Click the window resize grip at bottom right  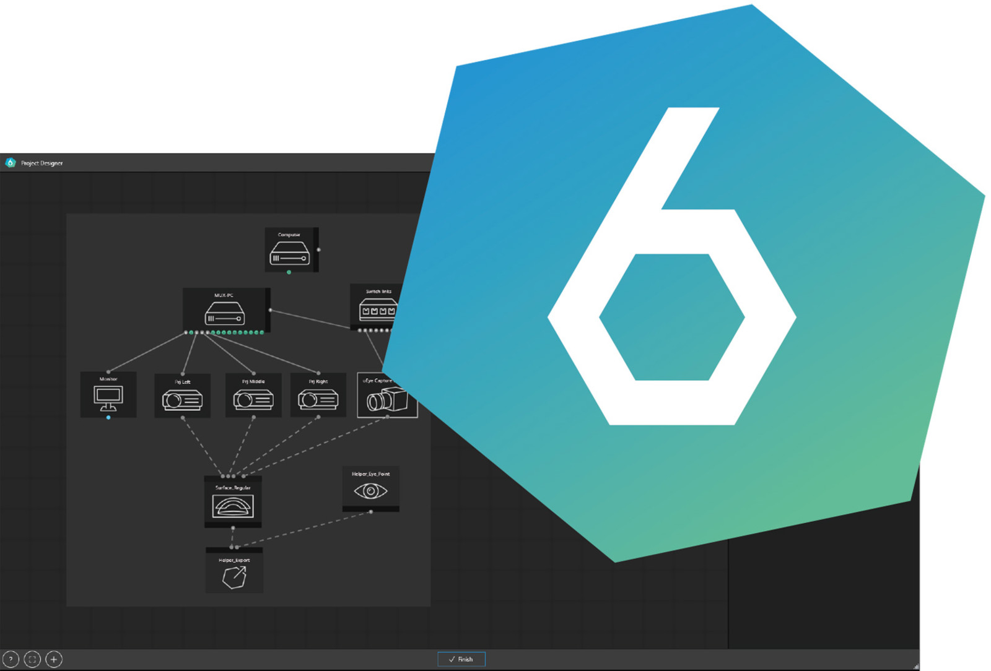point(916,666)
